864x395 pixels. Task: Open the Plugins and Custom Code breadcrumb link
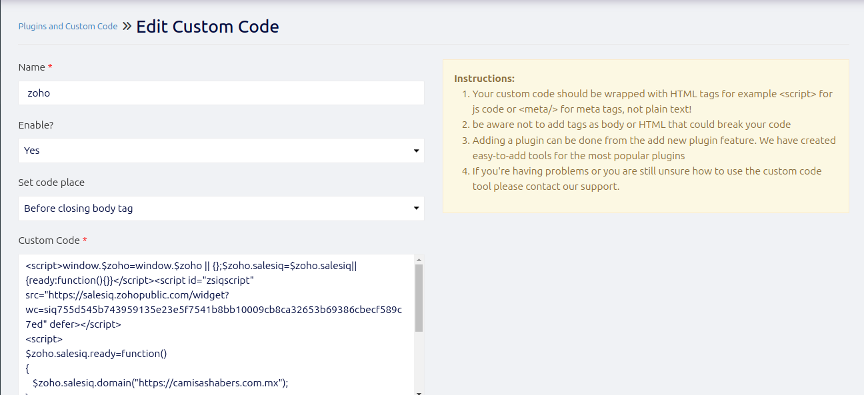(68, 27)
